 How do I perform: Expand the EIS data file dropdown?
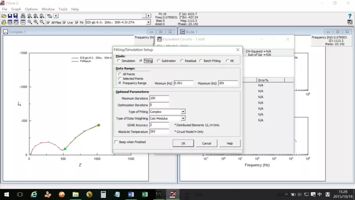[x=148, y=22]
